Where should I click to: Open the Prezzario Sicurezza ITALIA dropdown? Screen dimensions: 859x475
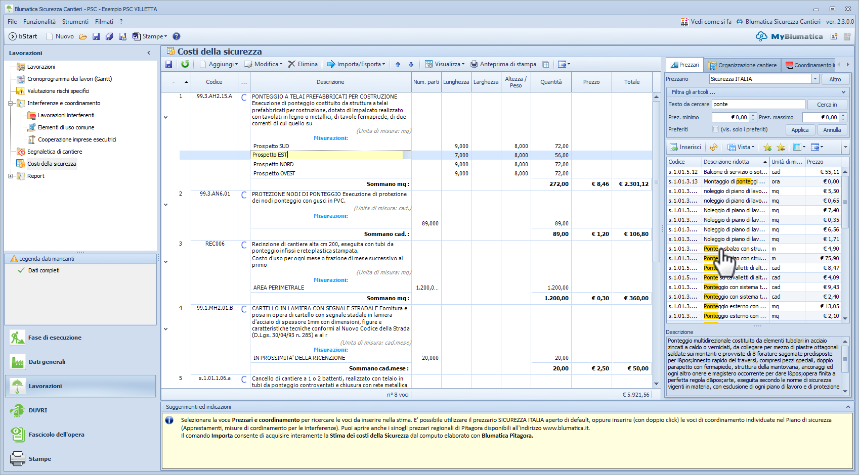pos(815,79)
